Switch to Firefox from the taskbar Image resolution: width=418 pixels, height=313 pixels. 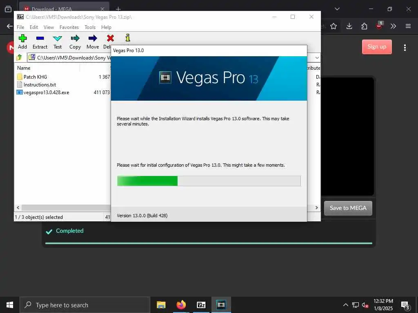coord(181,305)
